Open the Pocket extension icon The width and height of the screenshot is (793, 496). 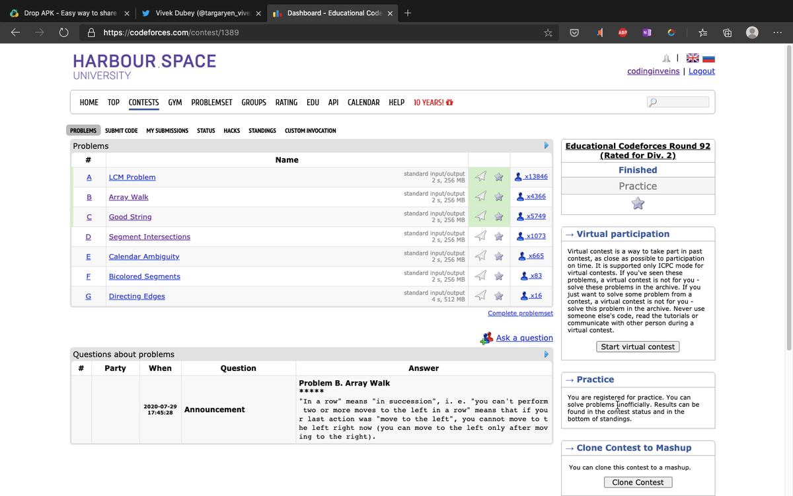point(574,32)
